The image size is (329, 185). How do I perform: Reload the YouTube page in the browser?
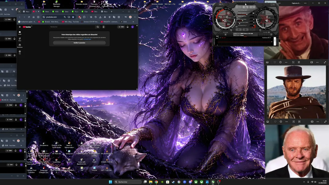(29, 17)
